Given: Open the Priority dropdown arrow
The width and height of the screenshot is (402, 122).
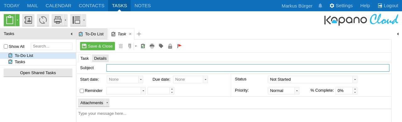Looking at the screenshot, I should point(297,91).
